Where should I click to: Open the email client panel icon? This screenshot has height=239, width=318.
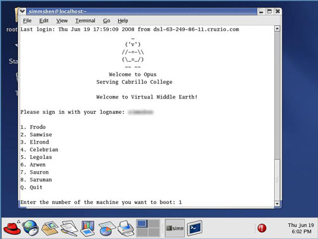(50, 228)
